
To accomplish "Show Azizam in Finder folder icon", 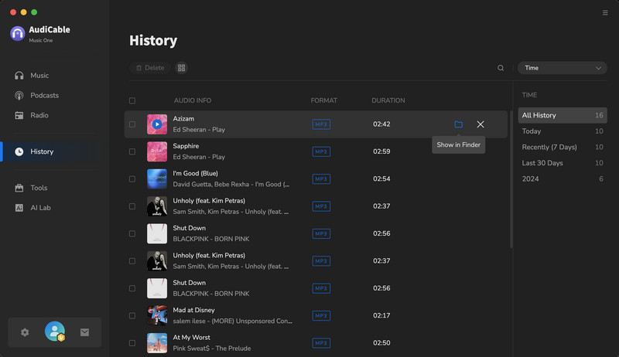I will 458,124.
